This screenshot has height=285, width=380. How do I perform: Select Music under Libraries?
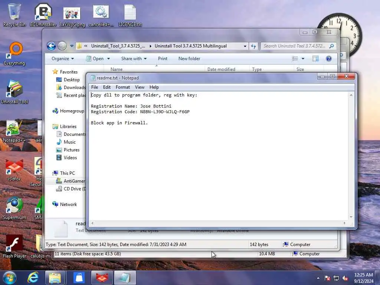click(66, 142)
